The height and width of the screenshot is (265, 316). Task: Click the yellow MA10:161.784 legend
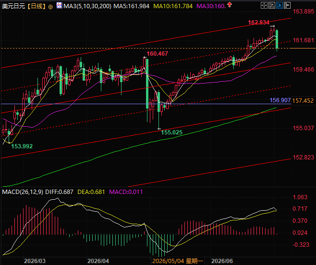point(173,6)
